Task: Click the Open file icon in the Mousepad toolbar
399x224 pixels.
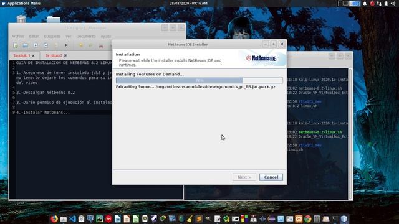Action: coord(25,45)
